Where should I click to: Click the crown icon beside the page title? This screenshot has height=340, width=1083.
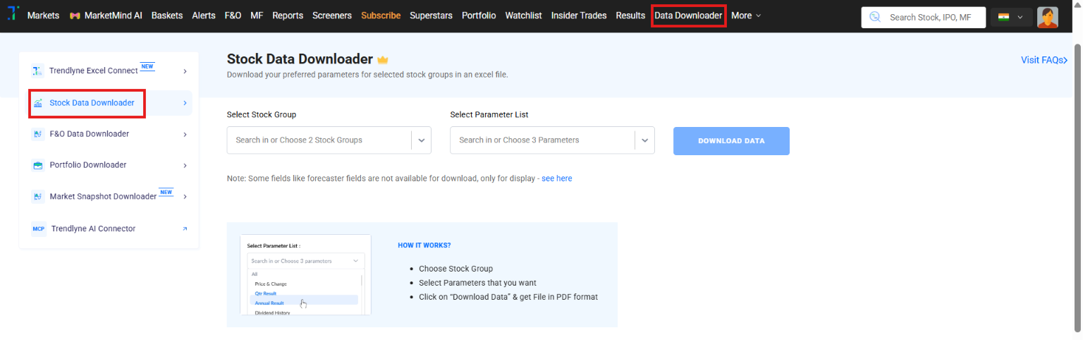pos(383,60)
